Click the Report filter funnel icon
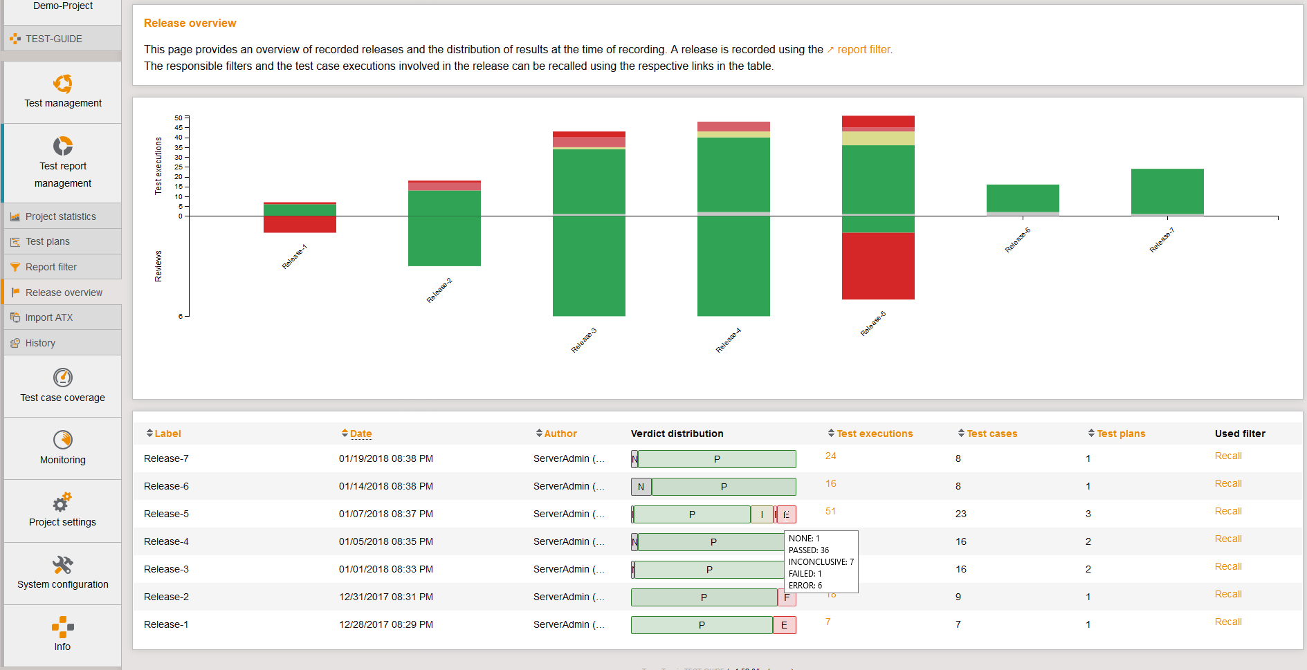The height and width of the screenshot is (670, 1307). point(15,268)
